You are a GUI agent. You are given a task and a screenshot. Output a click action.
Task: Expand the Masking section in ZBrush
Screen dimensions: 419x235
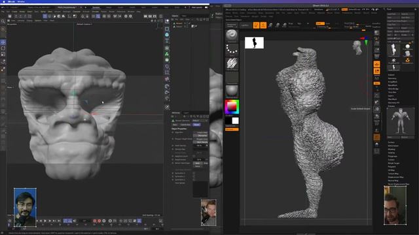pyautogui.click(x=392, y=149)
